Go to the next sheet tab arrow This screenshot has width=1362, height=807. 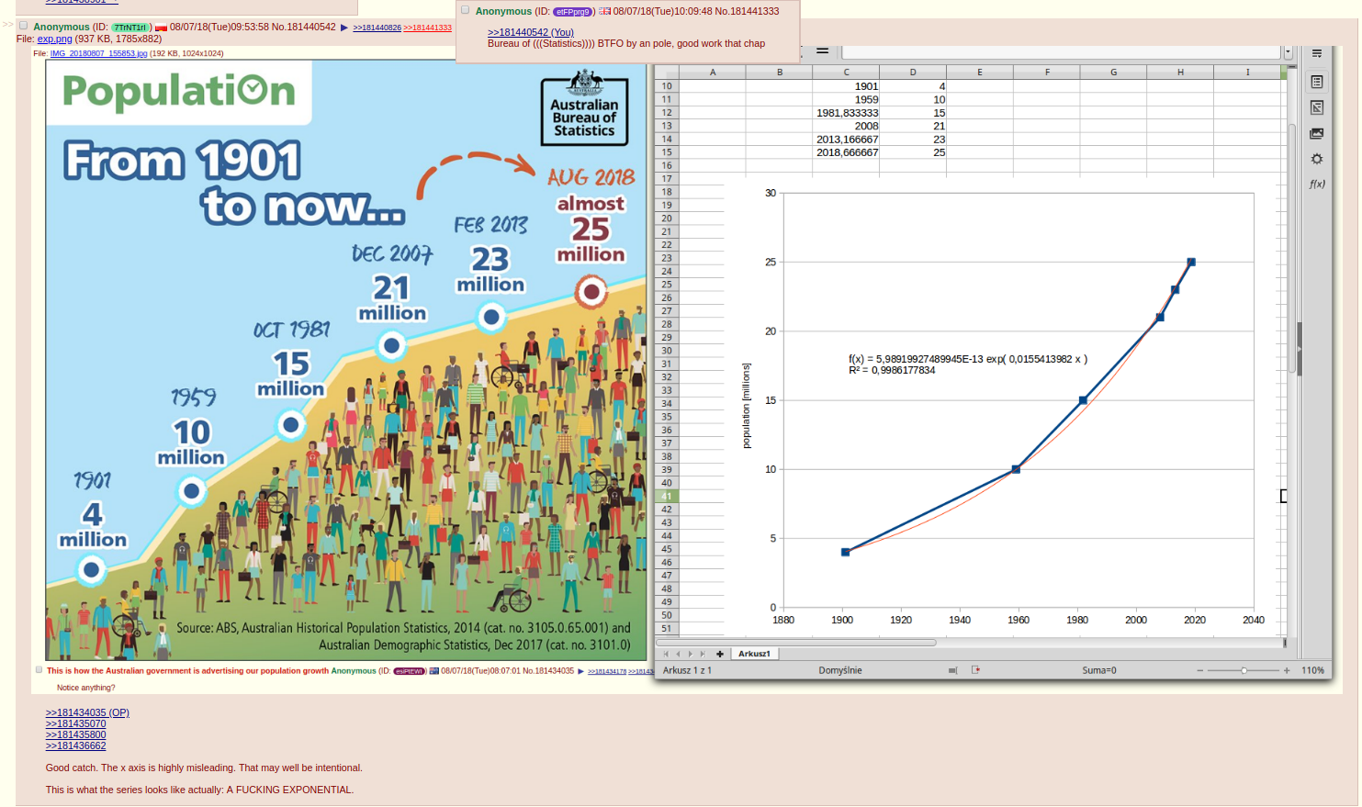[691, 654]
